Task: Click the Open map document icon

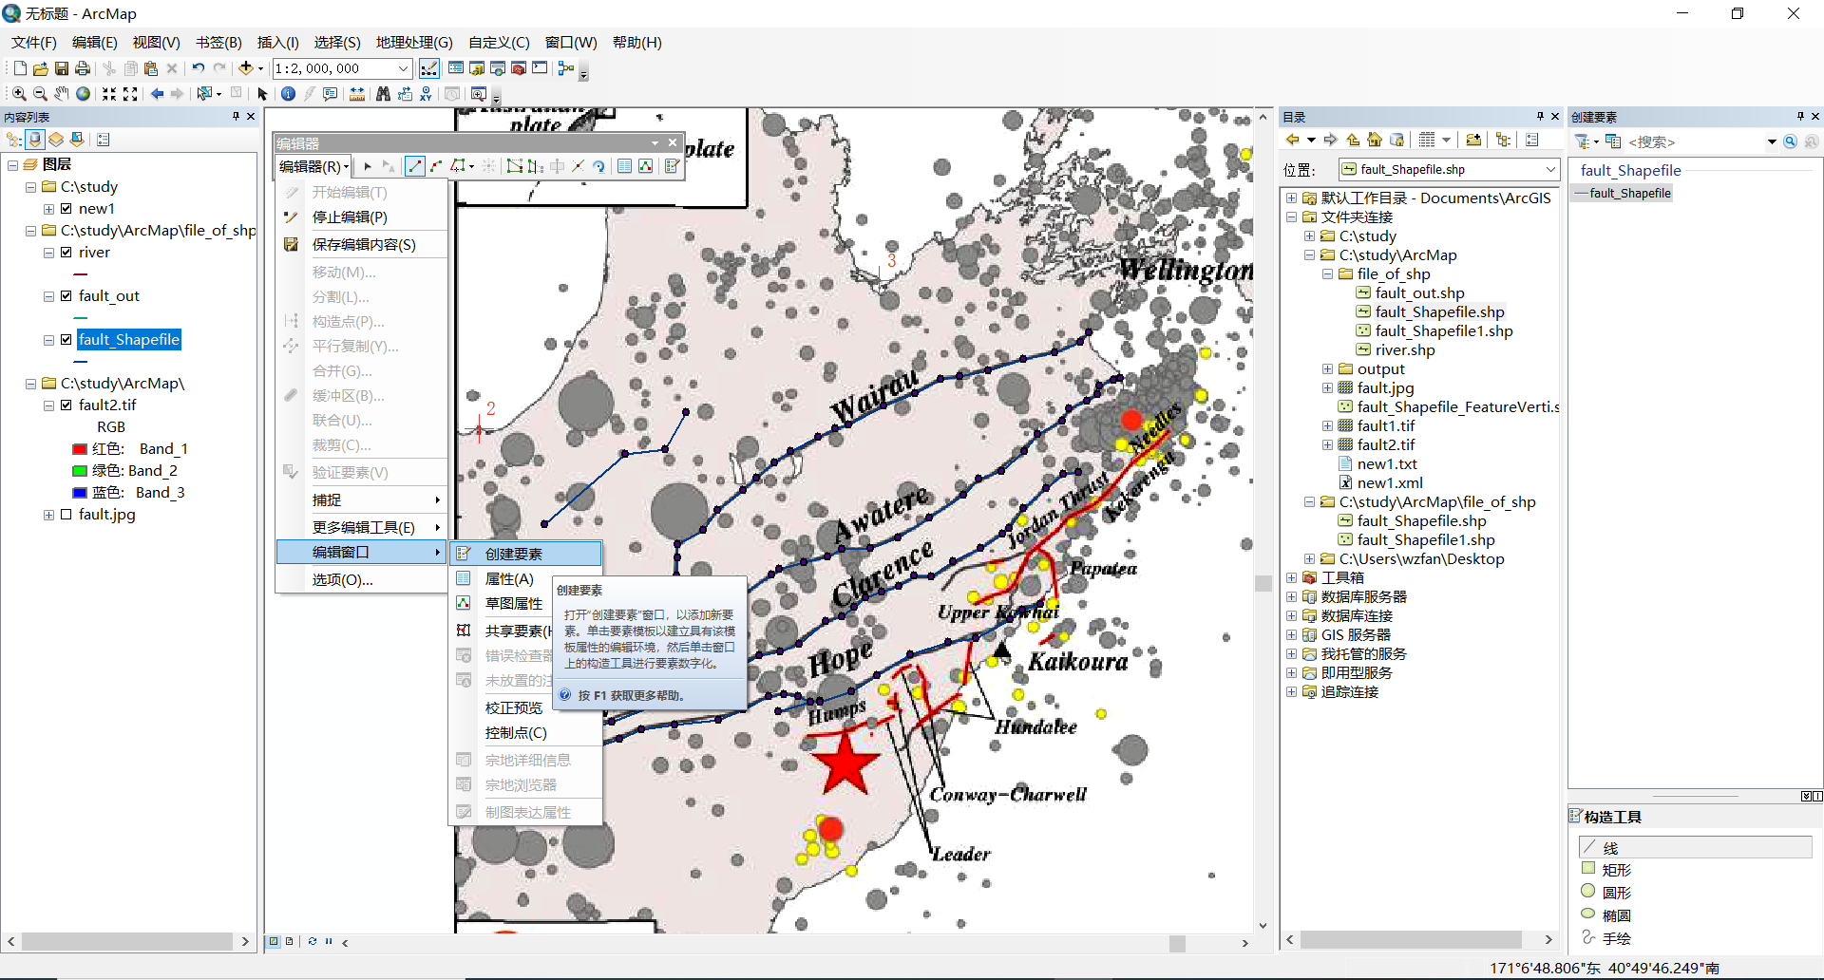Action: point(40,68)
